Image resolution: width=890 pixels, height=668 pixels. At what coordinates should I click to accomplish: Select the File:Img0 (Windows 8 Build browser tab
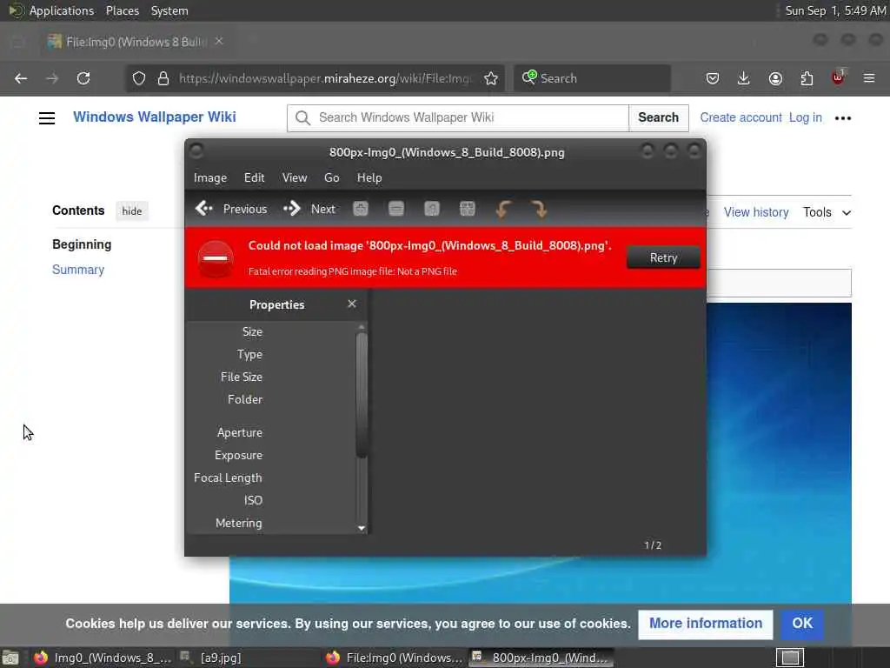(x=136, y=42)
